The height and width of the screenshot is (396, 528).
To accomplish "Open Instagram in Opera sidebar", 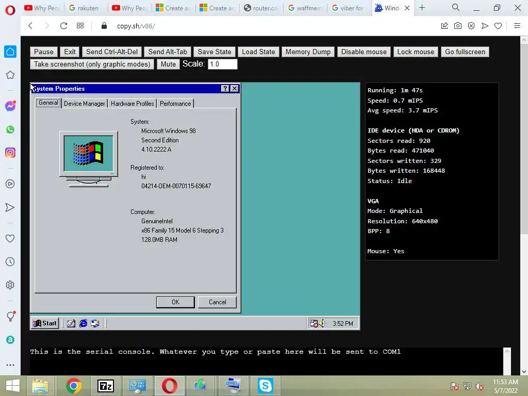I will click(10, 153).
